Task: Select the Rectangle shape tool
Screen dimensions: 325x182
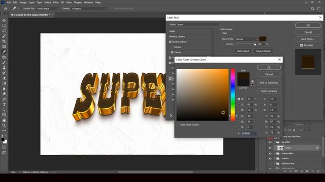Action: (4, 115)
